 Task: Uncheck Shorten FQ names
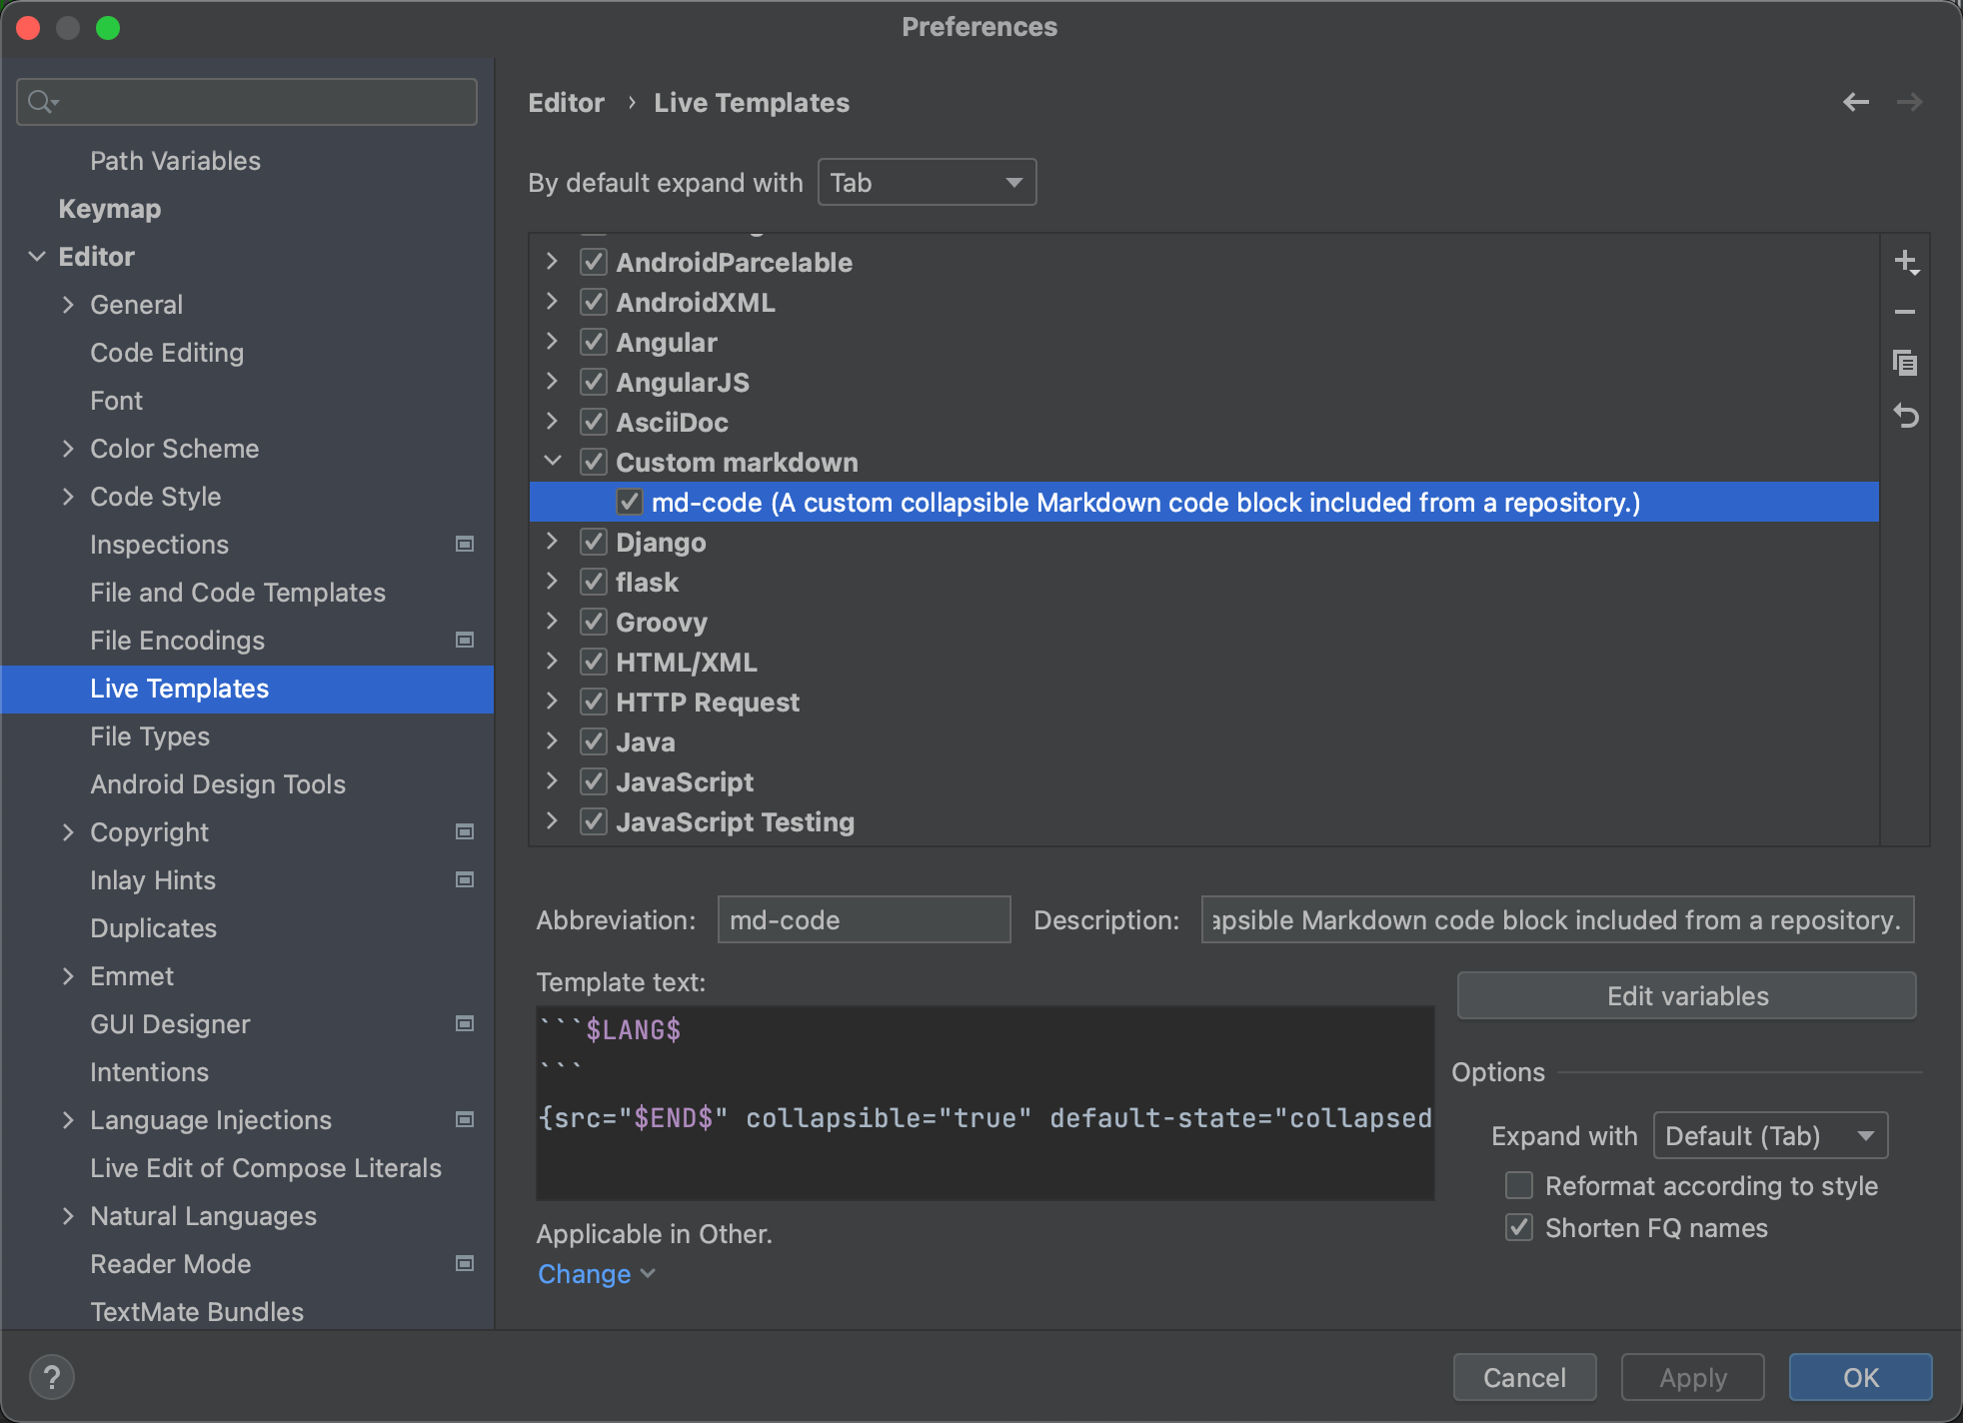1519,1227
